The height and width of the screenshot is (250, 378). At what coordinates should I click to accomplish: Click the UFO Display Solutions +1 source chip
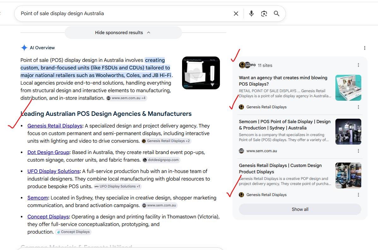117,186
